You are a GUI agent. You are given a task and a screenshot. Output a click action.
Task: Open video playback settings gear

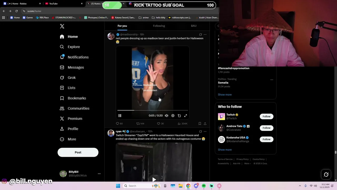173,116
